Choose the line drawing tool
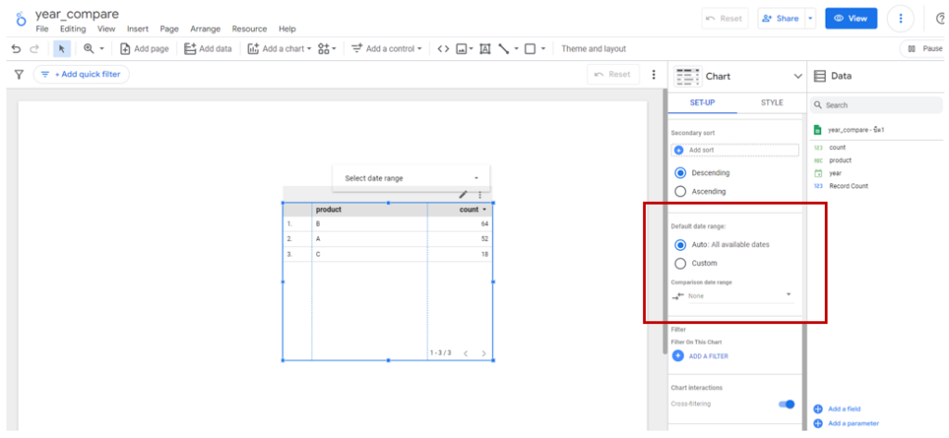The height and width of the screenshot is (438, 949). (504, 49)
